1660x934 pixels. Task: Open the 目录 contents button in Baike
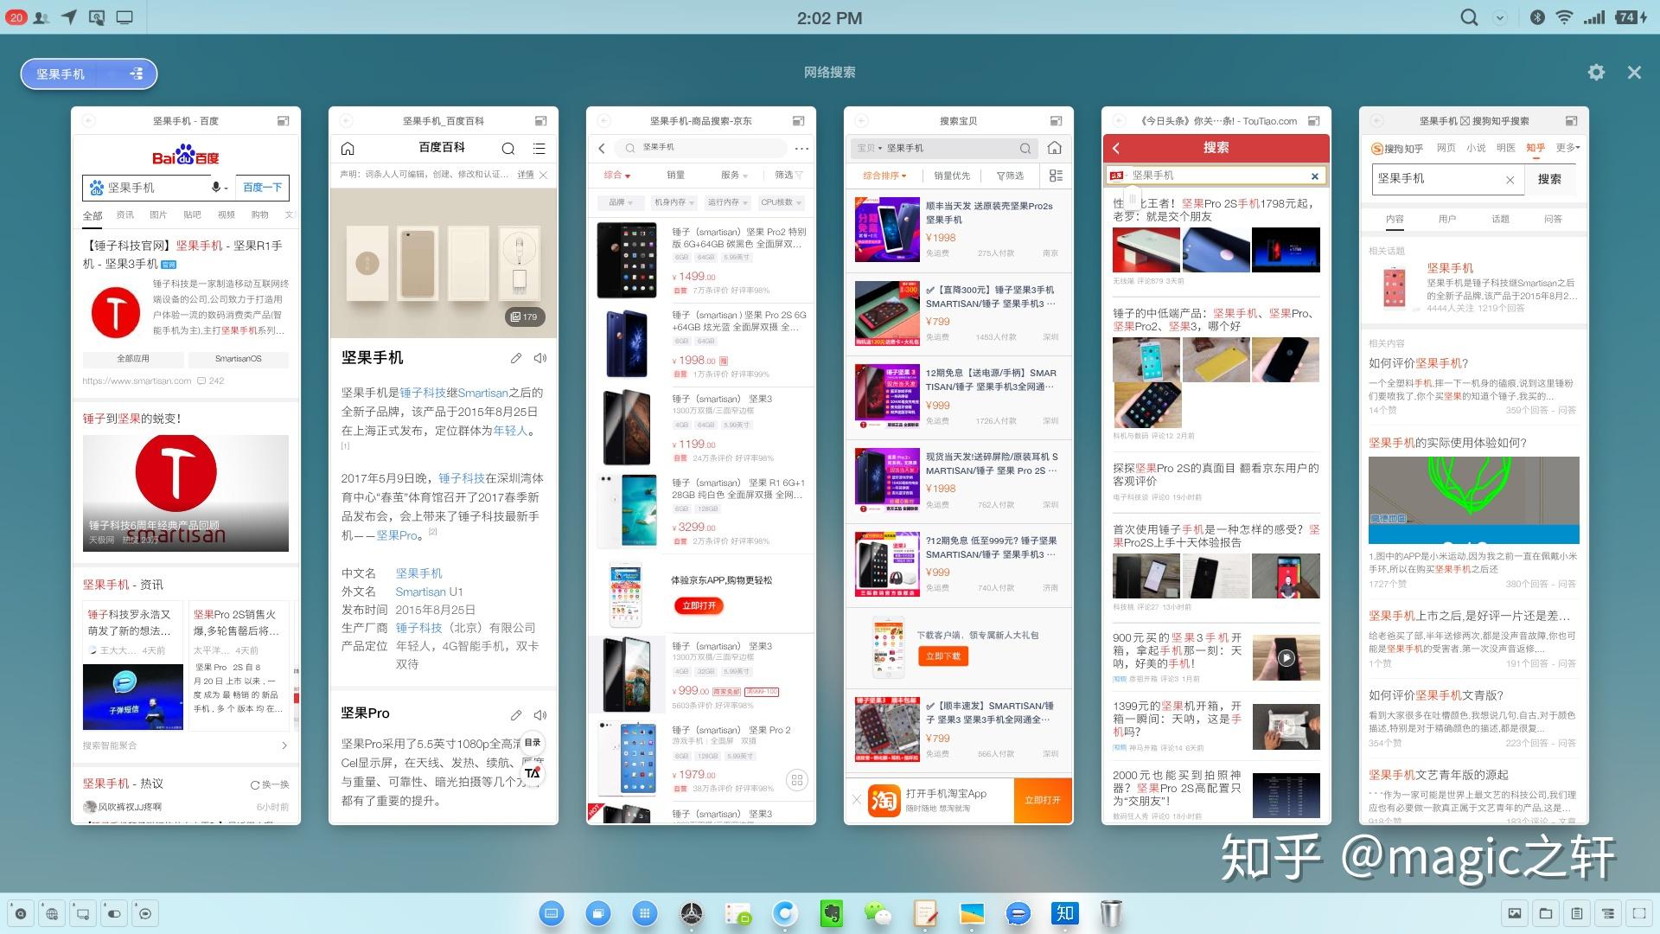[533, 742]
